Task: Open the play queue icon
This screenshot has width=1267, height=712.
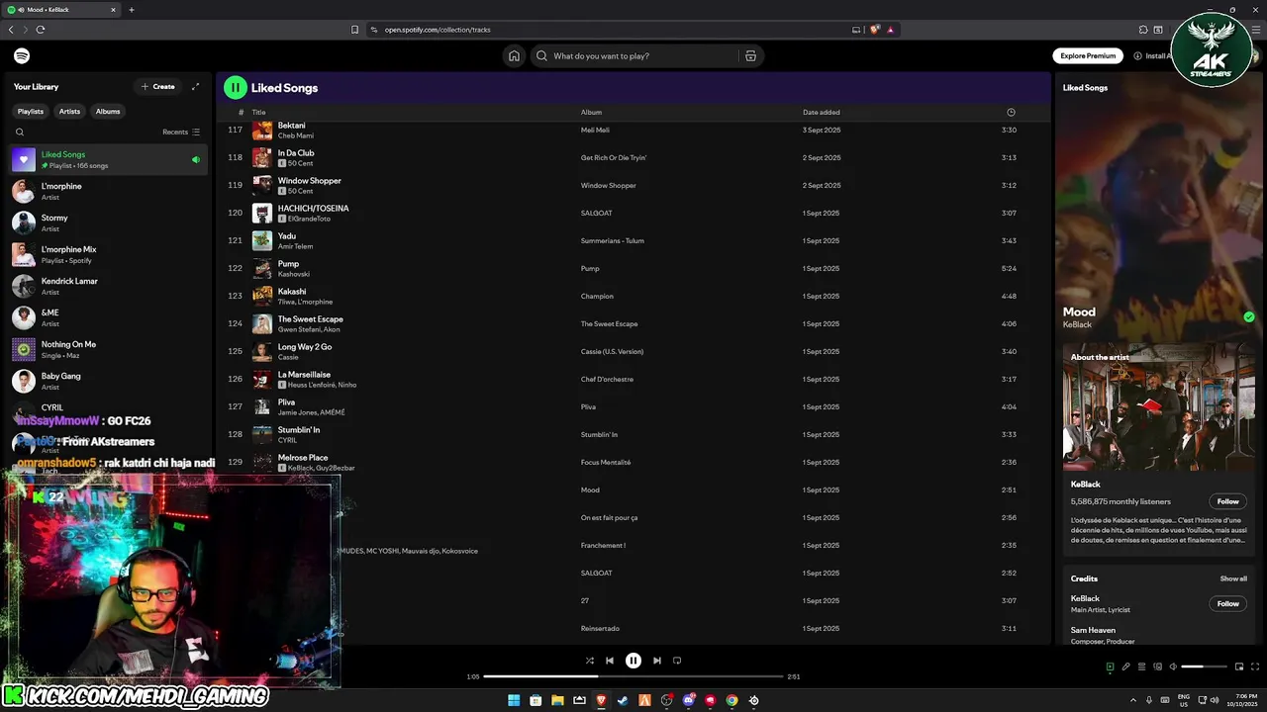Action: tap(1141, 667)
